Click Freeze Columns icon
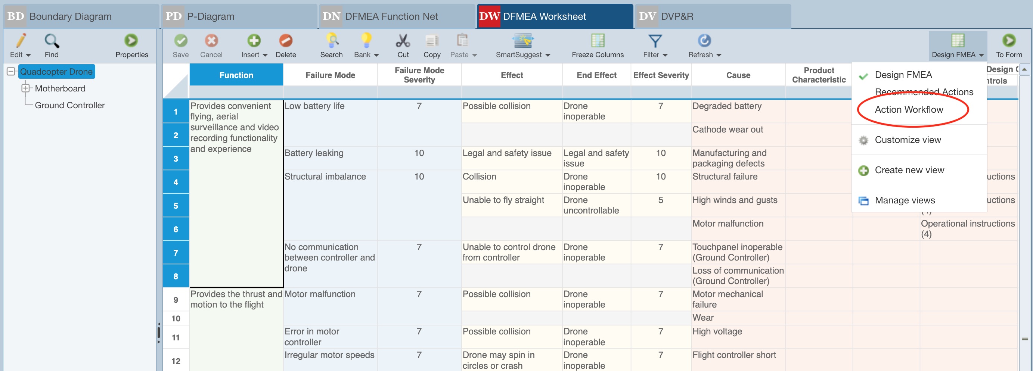1033x371 pixels. [x=597, y=41]
